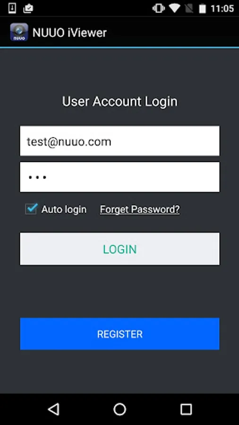Focus the masked password input field
Screen dimensions: 239x425
pyautogui.click(x=119, y=177)
